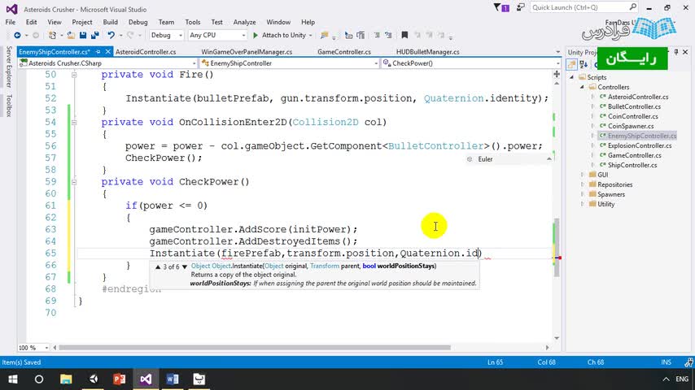The image size is (695, 390).
Task: Click the Save All toolbar icon
Action: pyautogui.click(x=95, y=35)
